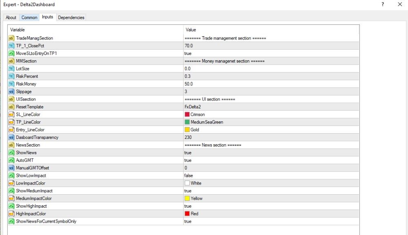
Task: Click the help question mark button
Action: (x=383, y=4)
